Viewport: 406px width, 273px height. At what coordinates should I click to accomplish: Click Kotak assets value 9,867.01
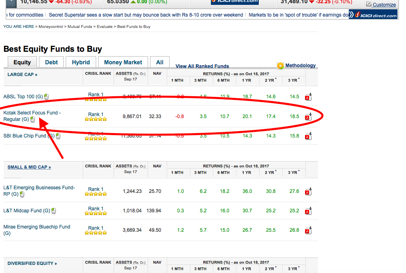[132, 116]
